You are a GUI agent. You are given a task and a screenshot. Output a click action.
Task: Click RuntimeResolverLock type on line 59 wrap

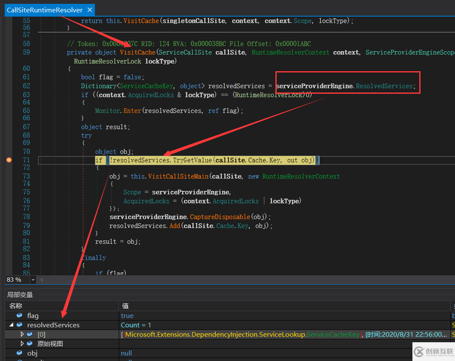[x=107, y=61]
